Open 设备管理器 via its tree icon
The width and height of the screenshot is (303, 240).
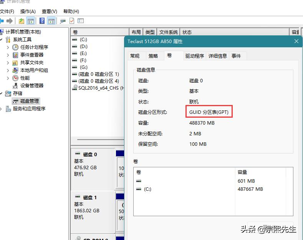click(x=15, y=86)
